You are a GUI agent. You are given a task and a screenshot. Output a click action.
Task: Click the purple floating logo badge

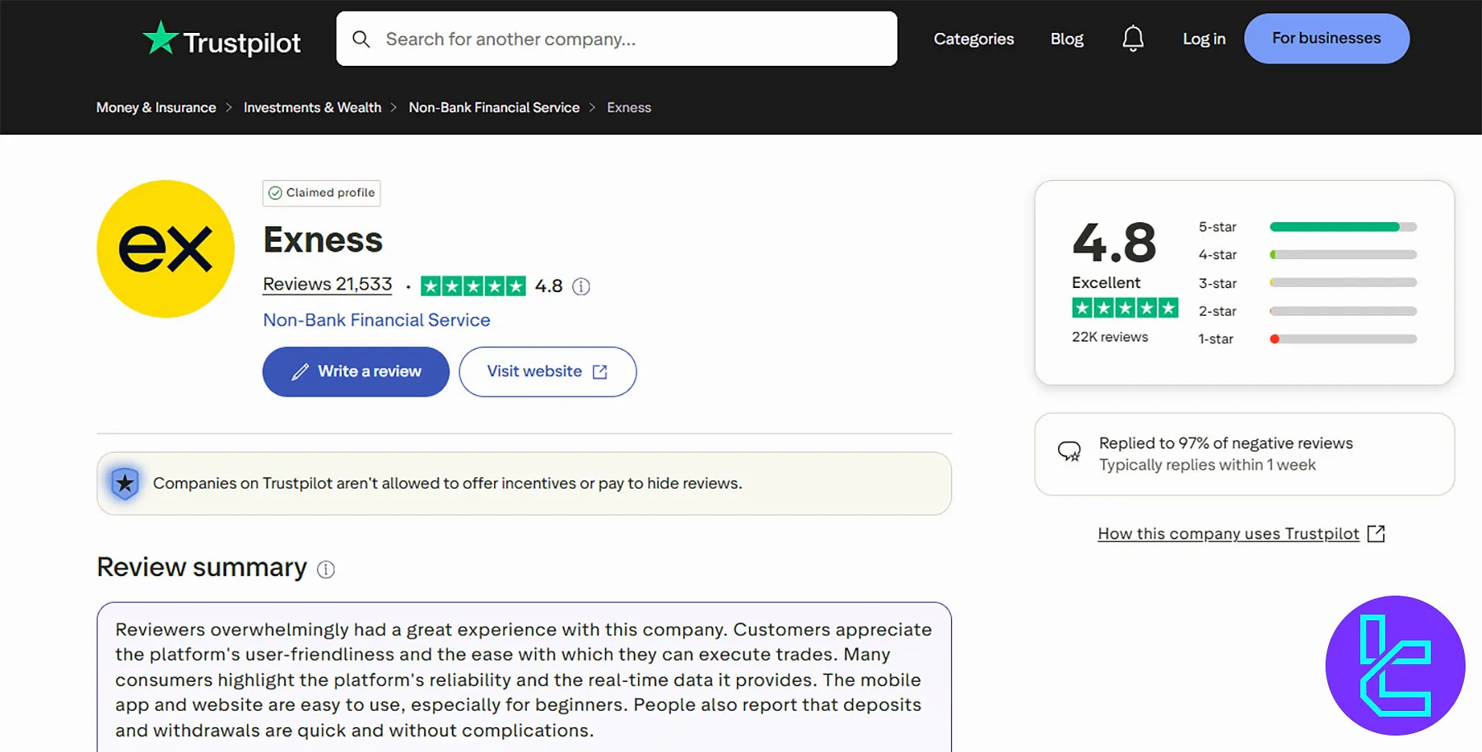(x=1395, y=666)
